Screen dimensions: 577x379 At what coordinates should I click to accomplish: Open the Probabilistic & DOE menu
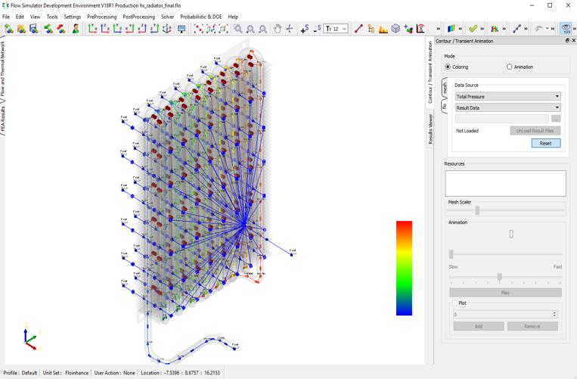pos(201,17)
